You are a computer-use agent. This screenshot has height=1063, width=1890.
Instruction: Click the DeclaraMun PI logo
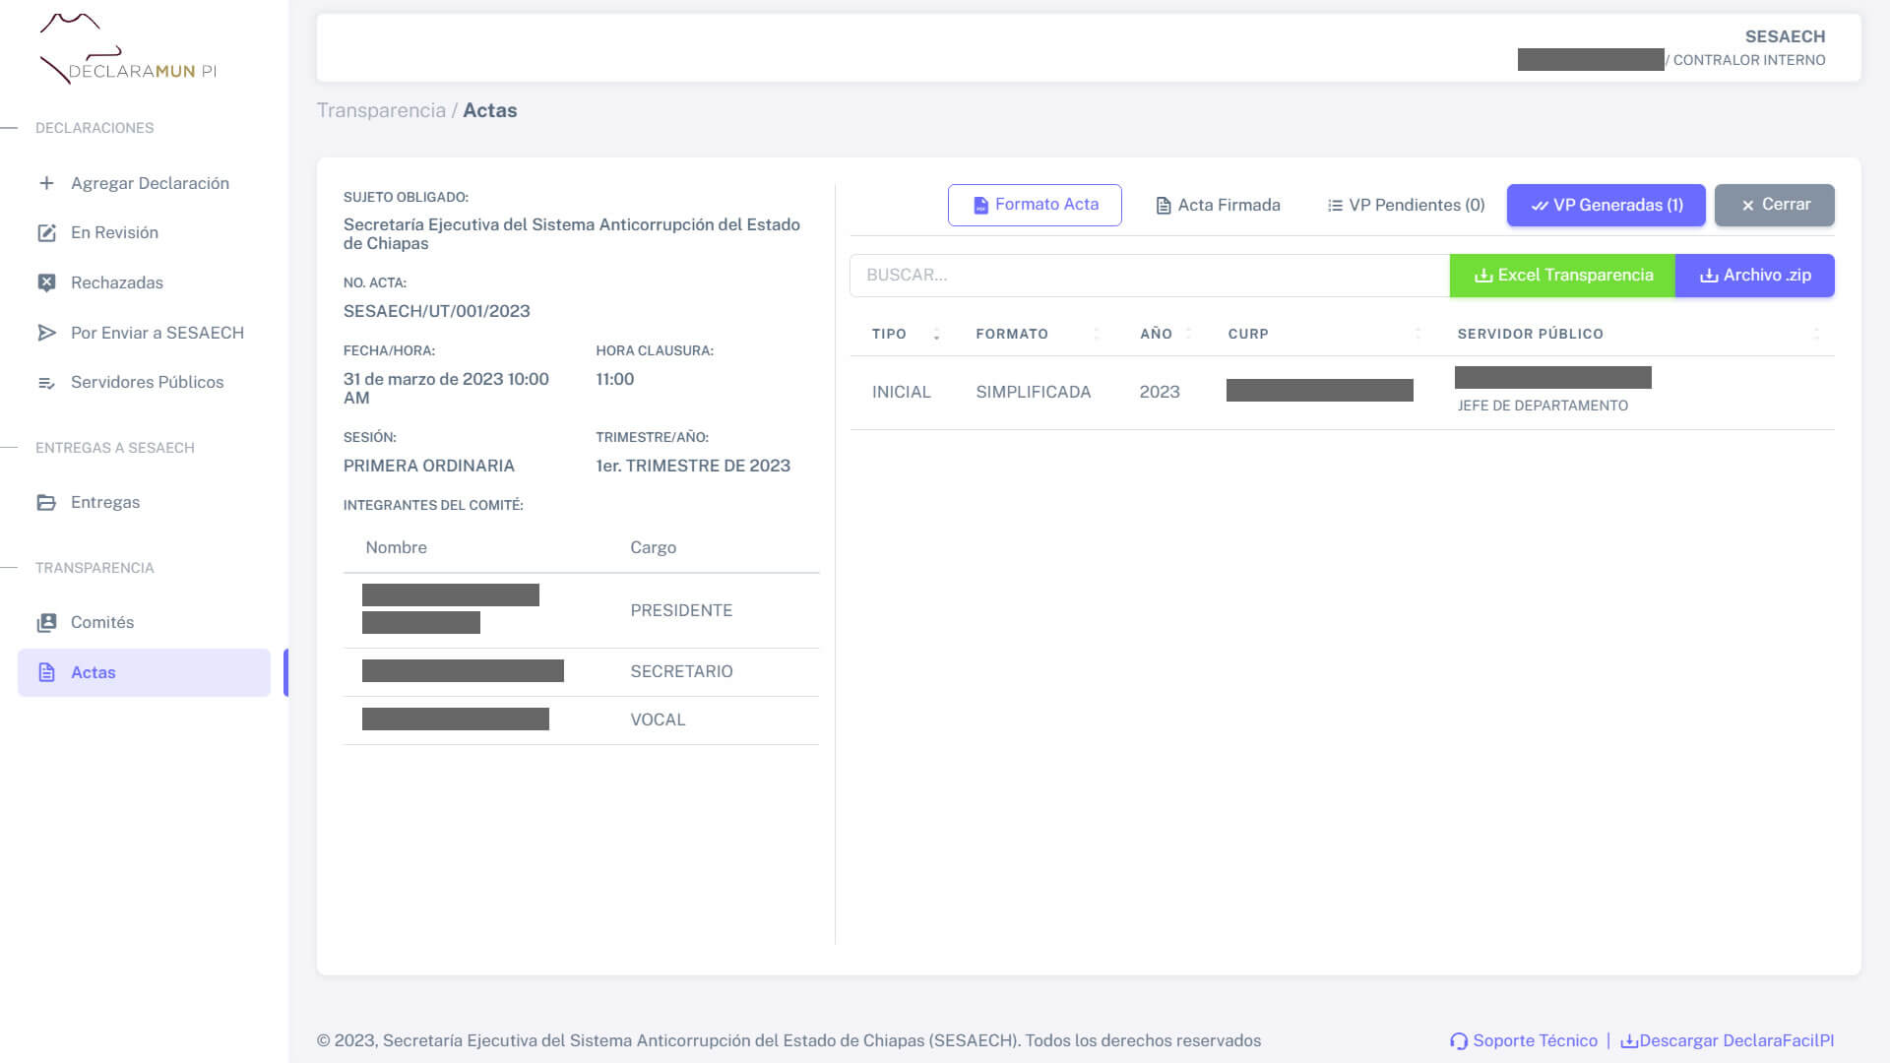coord(128,49)
